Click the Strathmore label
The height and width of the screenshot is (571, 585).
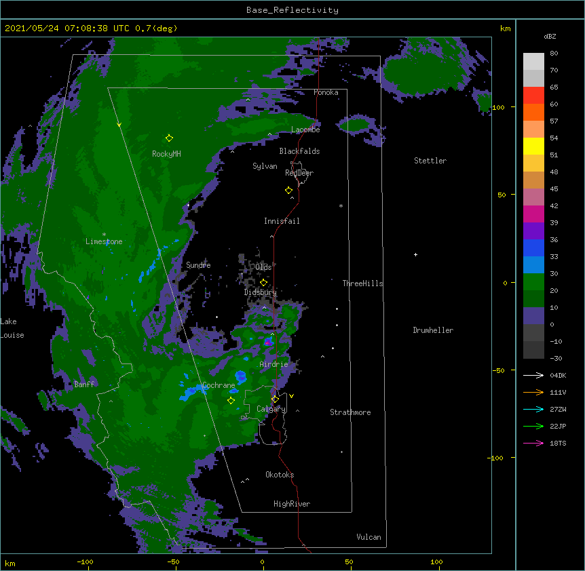[350, 412]
